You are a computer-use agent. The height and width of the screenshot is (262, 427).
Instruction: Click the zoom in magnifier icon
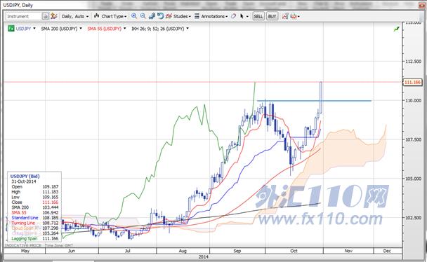coord(134,16)
